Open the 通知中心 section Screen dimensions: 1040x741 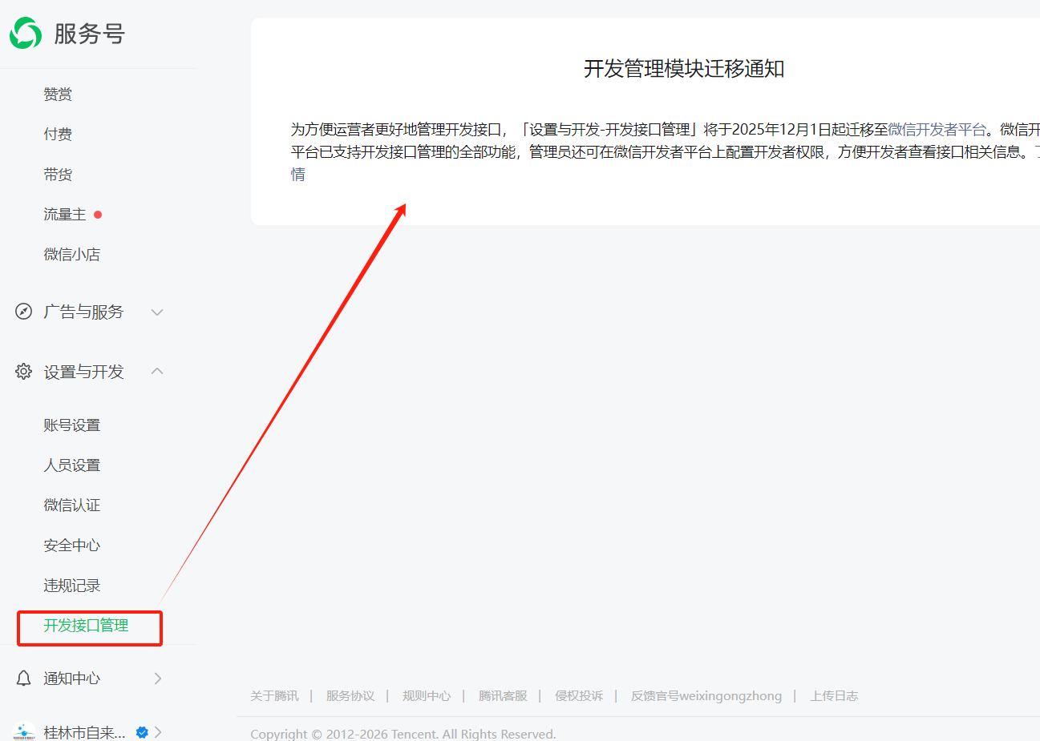(72, 679)
